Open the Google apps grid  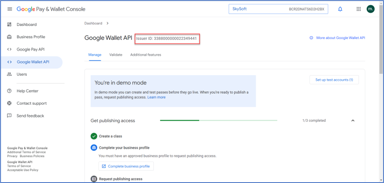click(358, 9)
